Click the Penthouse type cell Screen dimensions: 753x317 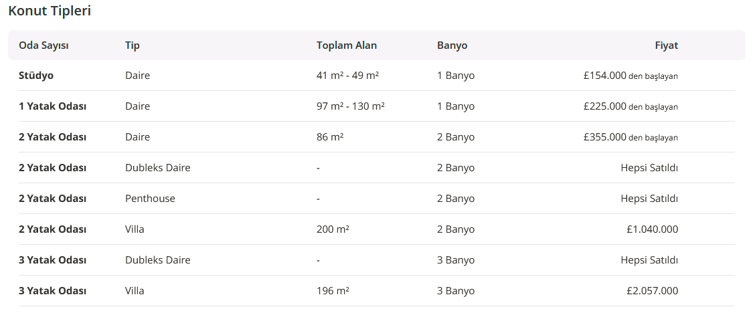pyautogui.click(x=150, y=199)
